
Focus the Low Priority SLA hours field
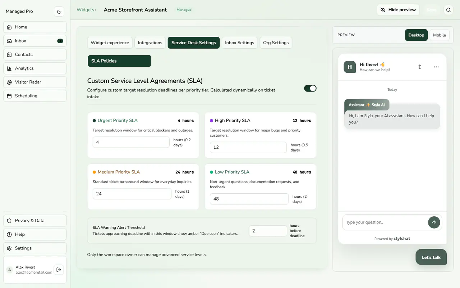(249, 199)
